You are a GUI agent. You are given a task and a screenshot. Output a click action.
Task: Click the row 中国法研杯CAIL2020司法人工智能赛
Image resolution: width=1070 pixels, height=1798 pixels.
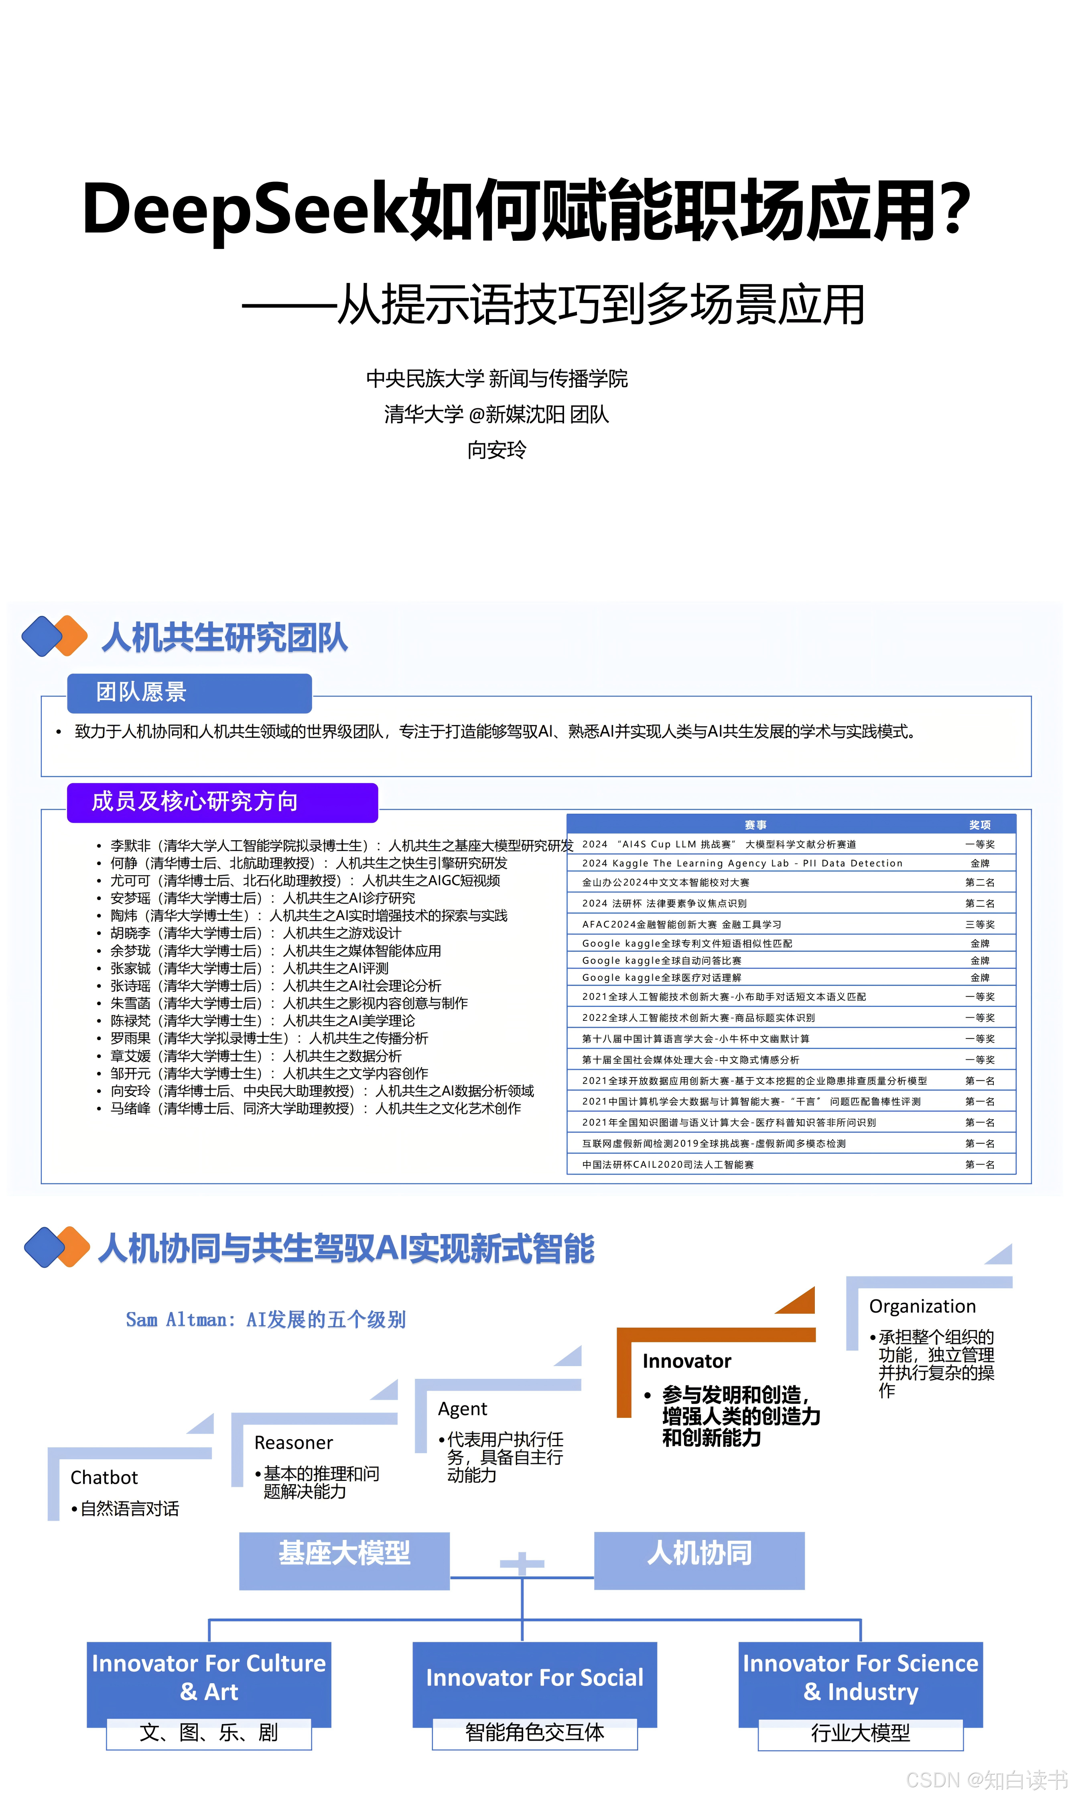(x=791, y=1164)
